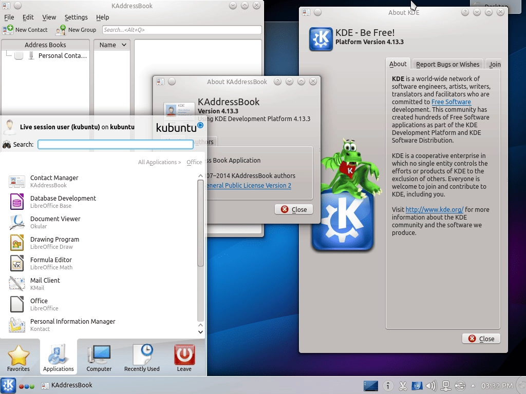This screenshot has height=394, width=526.
Task: Go back to All Applications breadcrumb
Action: (159, 162)
